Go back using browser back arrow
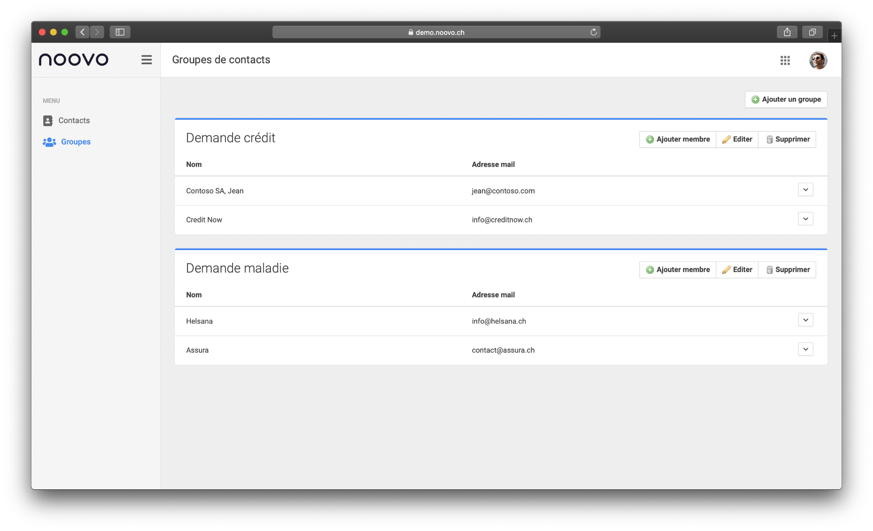 83,32
